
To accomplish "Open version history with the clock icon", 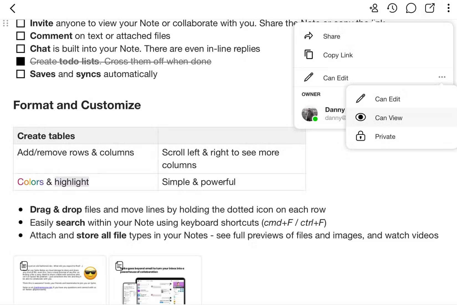I will [x=392, y=8].
